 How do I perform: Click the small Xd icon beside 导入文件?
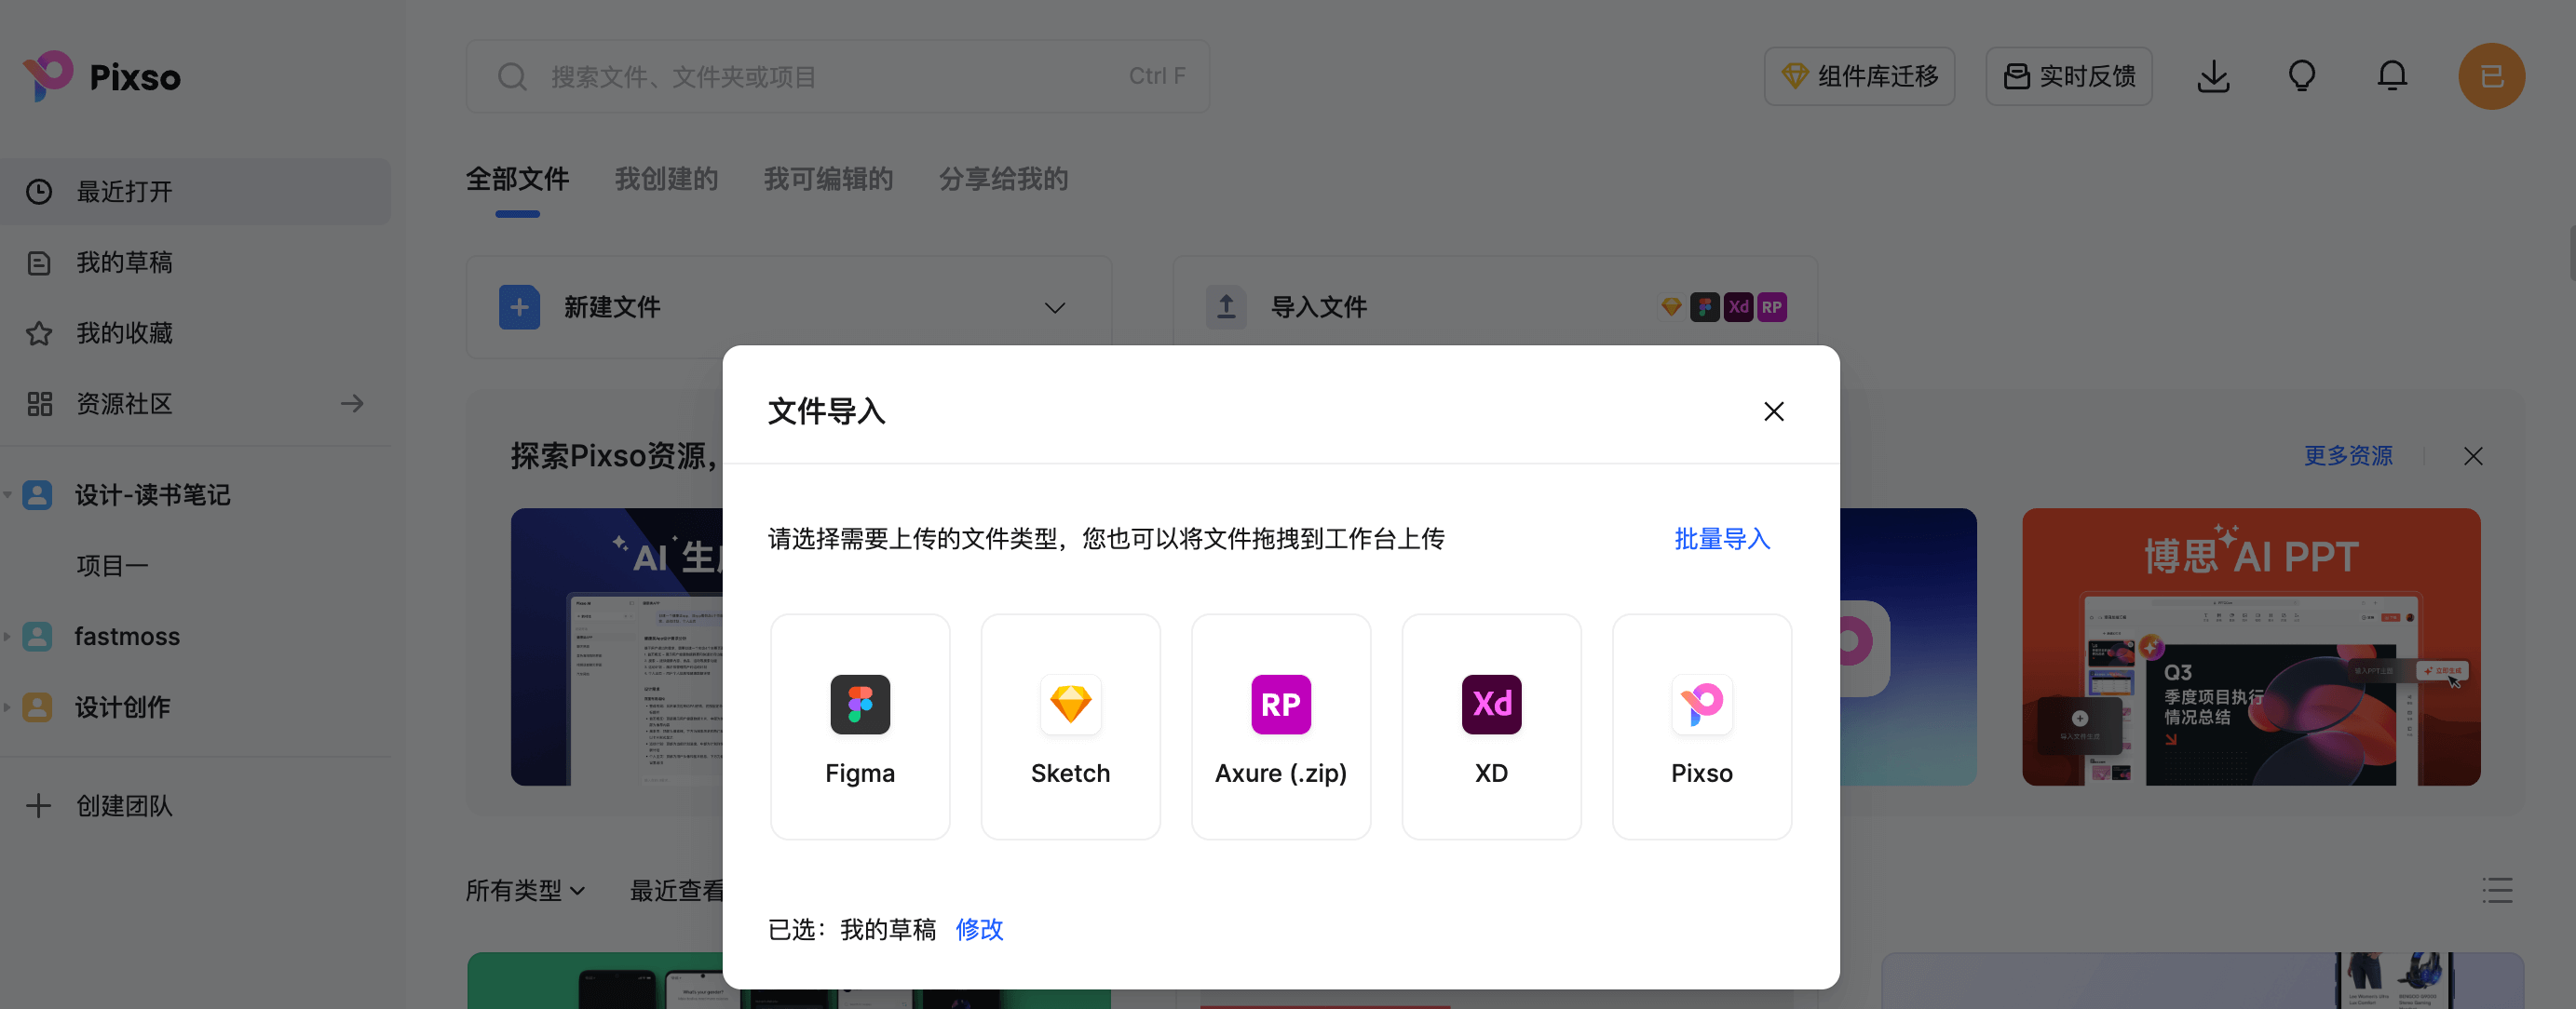tap(1738, 306)
